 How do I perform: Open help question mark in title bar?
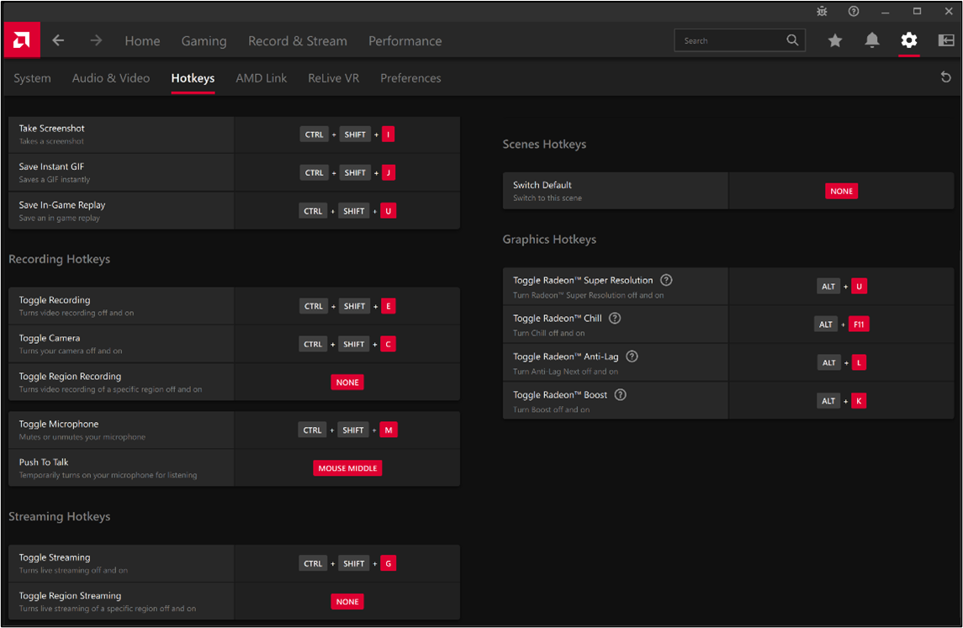coord(854,11)
